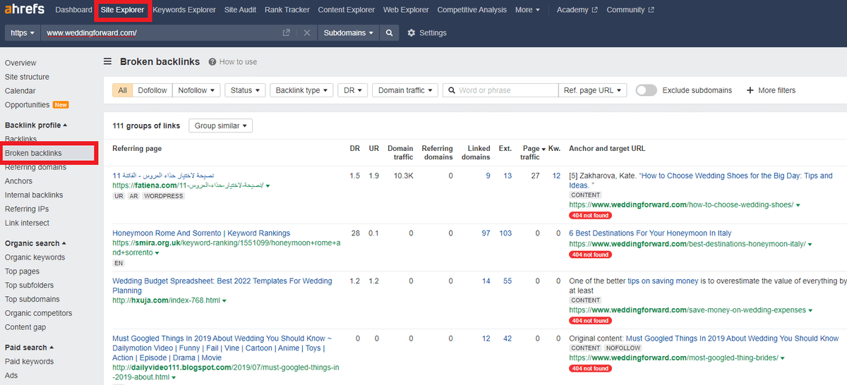Clear the URL field with X icon

point(306,33)
